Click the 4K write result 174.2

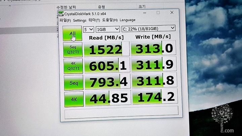pos(155,97)
